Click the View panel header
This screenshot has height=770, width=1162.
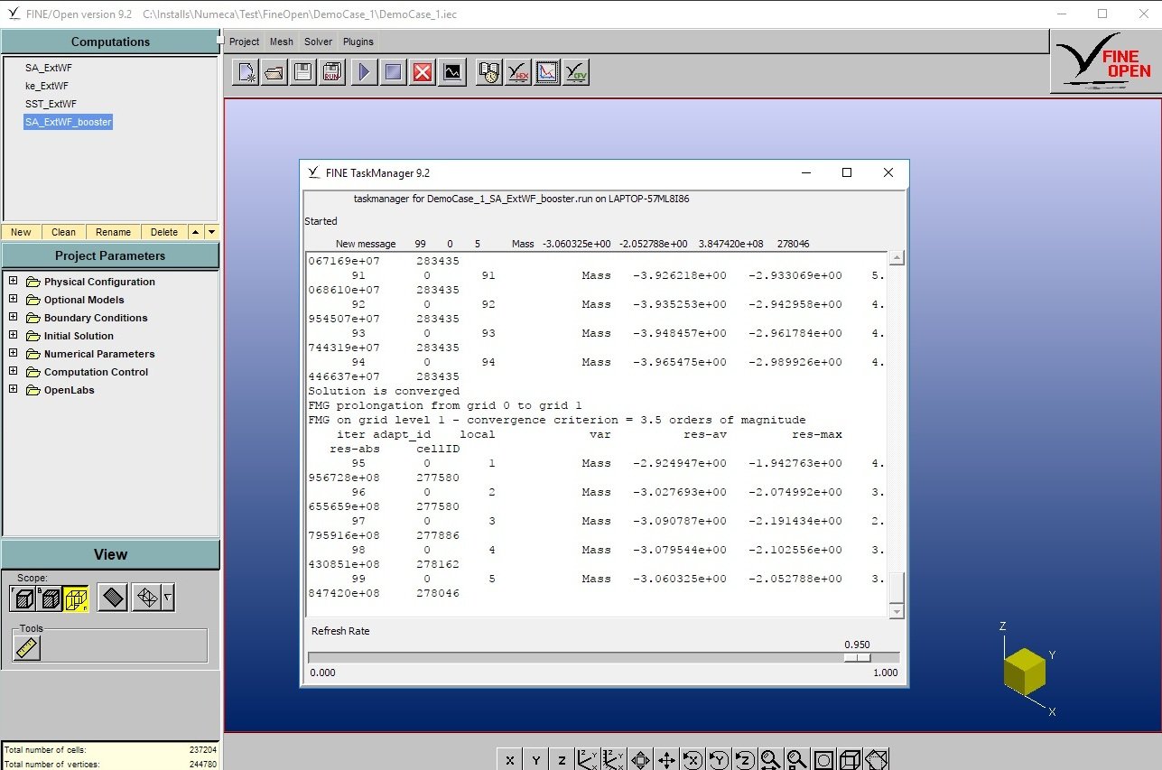(x=110, y=554)
